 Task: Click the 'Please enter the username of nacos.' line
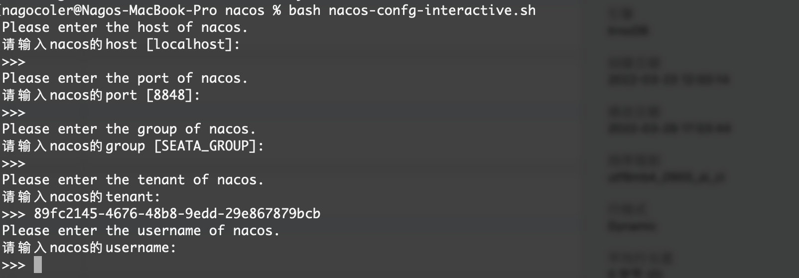point(140,231)
